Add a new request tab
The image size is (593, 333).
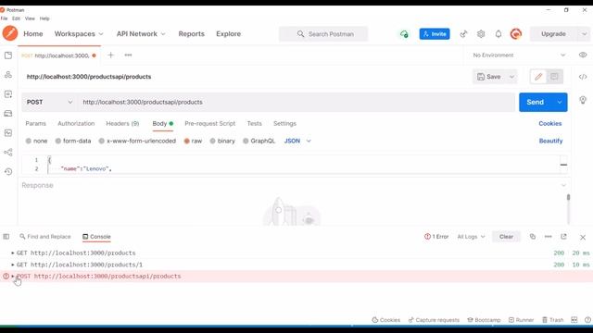pyautogui.click(x=110, y=55)
